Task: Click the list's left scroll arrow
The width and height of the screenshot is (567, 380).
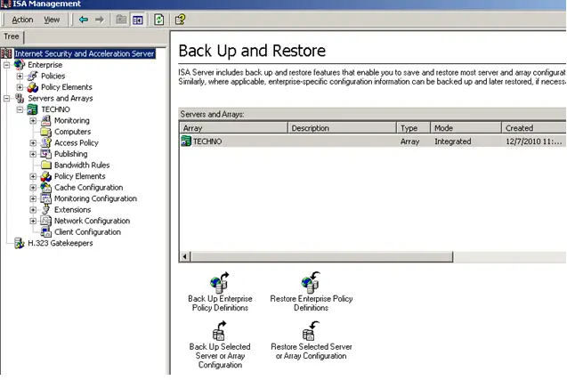Action: click(185, 256)
